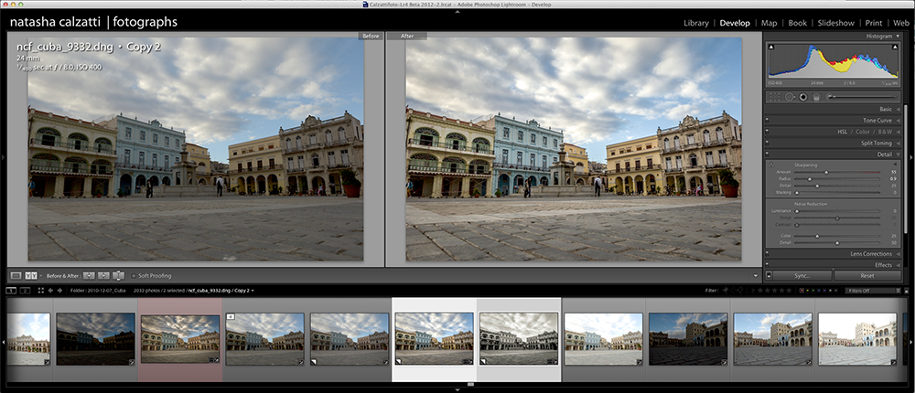Filter by yellow color label
The image size is (915, 393).
pos(808,291)
